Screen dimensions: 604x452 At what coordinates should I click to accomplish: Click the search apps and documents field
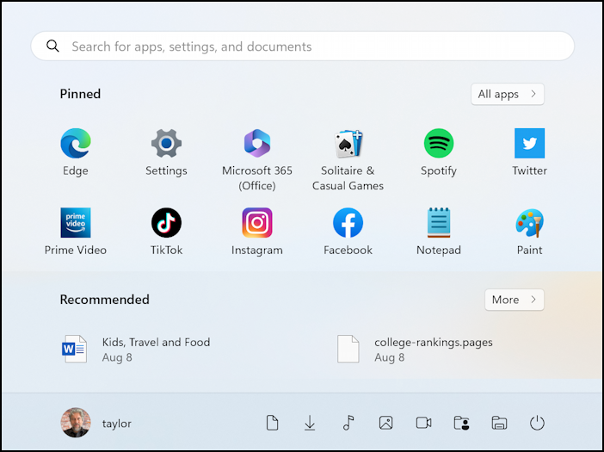click(302, 46)
